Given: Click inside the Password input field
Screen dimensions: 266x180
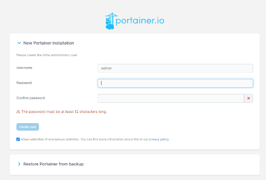Looking at the screenshot, I should point(175,83).
